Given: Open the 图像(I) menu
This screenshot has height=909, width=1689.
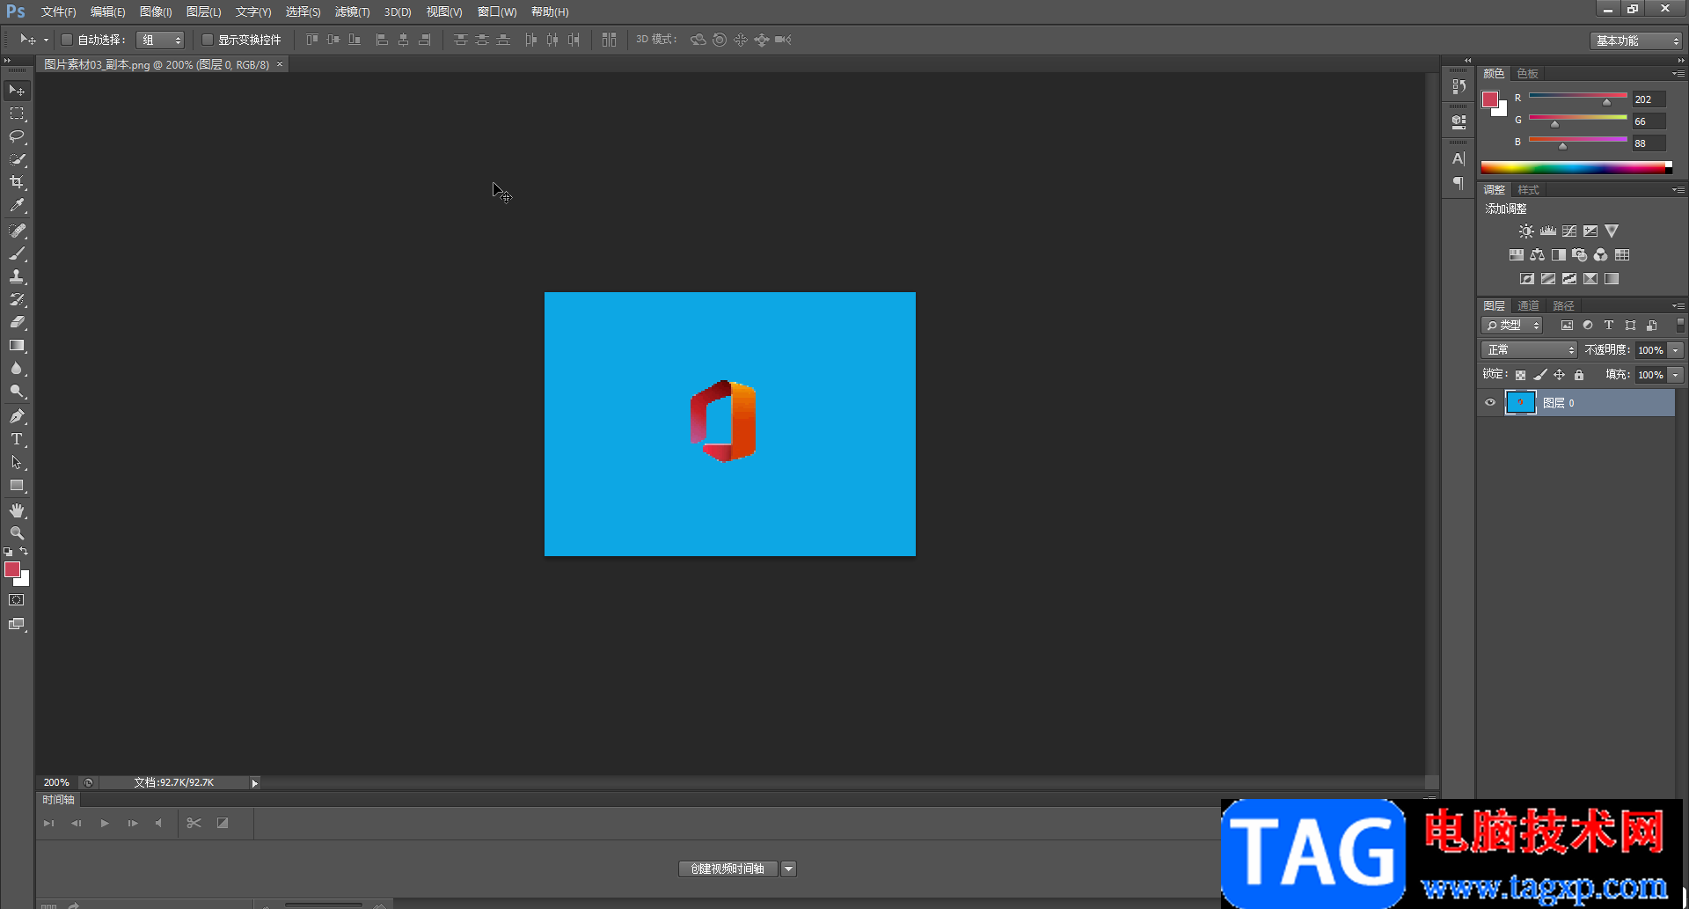Looking at the screenshot, I should tap(156, 12).
